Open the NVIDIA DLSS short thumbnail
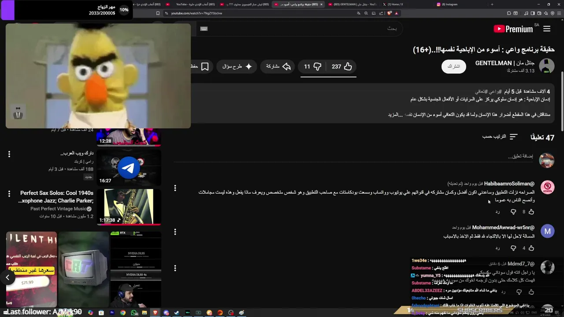 point(136,269)
